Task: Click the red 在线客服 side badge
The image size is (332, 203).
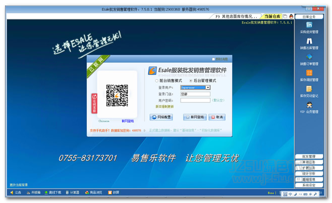Action: 94,103
